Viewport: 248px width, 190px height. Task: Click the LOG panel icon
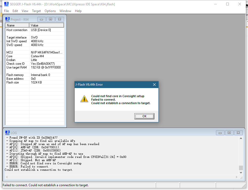pos(7,133)
